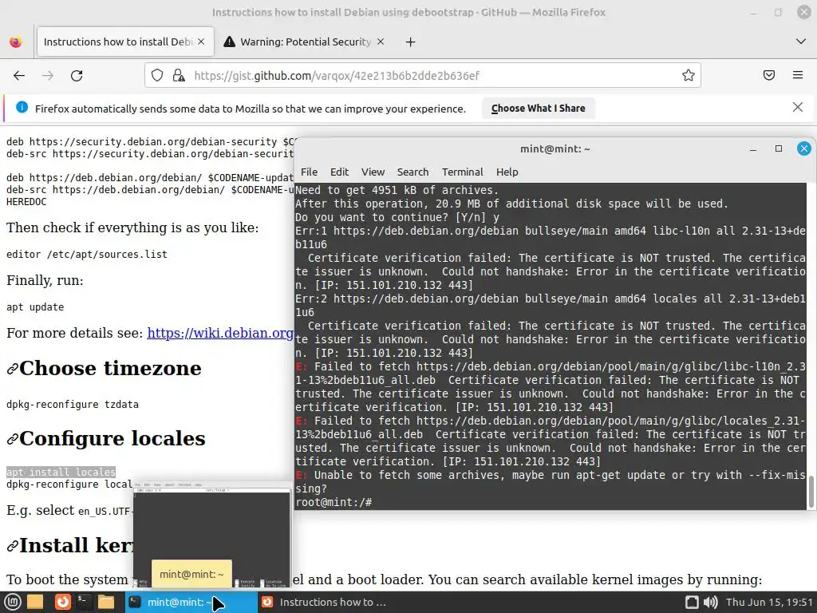Click the Configure locales anchor link icon

click(13, 440)
